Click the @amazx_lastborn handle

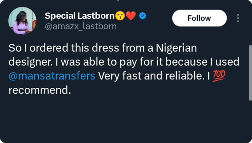point(81,27)
